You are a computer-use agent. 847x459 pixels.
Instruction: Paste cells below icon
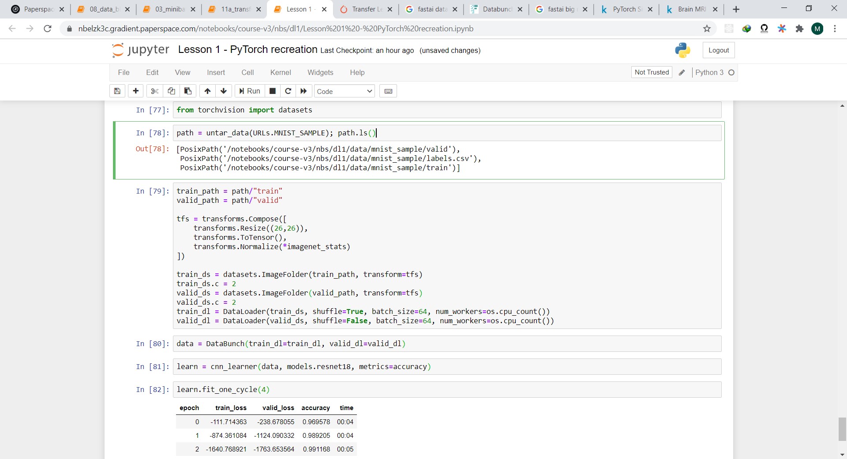tap(188, 91)
